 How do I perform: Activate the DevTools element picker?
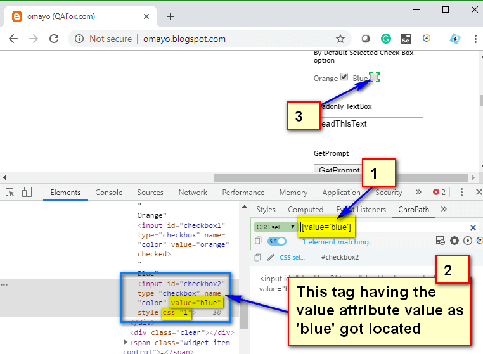[10, 193]
